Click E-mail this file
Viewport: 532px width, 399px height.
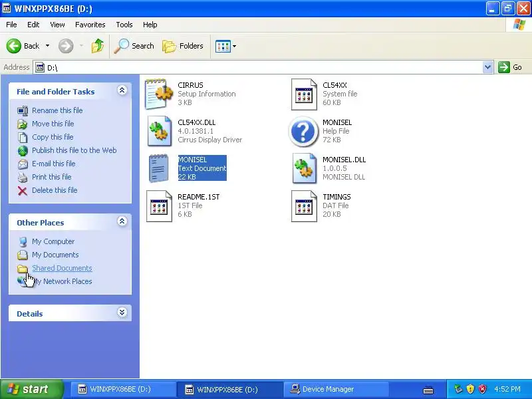[54, 164]
